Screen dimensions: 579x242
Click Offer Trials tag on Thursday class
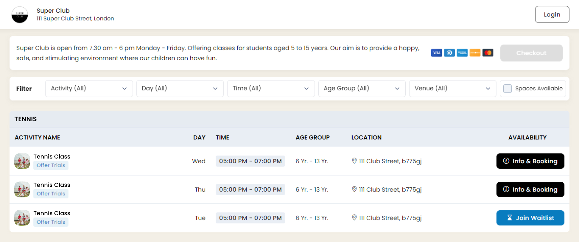coord(51,194)
